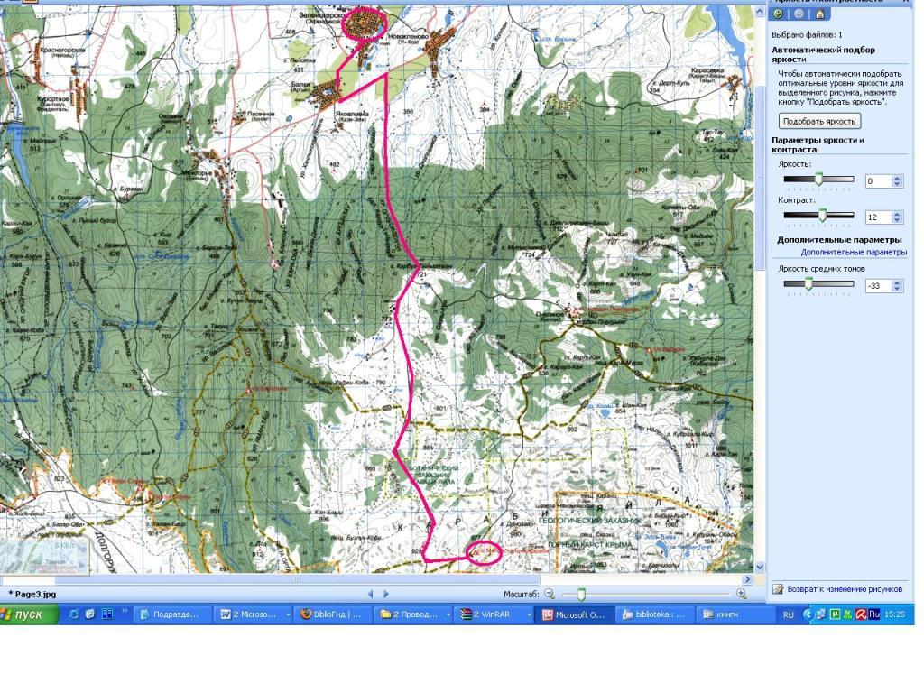Increase Контраст value with spinner up arrow
This screenshot has height=693, width=924.
pyautogui.click(x=897, y=214)
